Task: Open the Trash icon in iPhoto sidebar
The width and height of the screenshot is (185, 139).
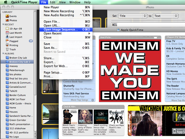Action: pyautogui.click(x=7, y=49)
